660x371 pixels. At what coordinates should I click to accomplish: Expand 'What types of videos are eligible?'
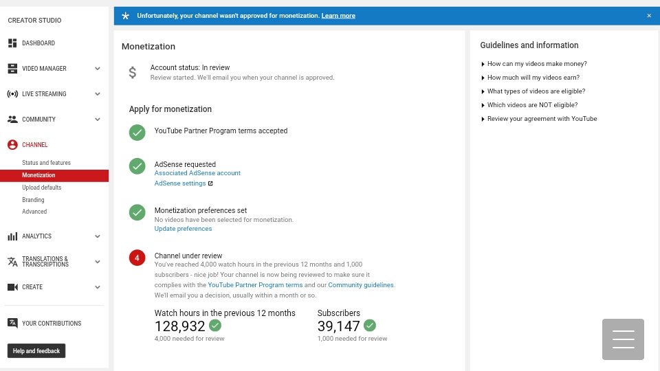point(533,91)
